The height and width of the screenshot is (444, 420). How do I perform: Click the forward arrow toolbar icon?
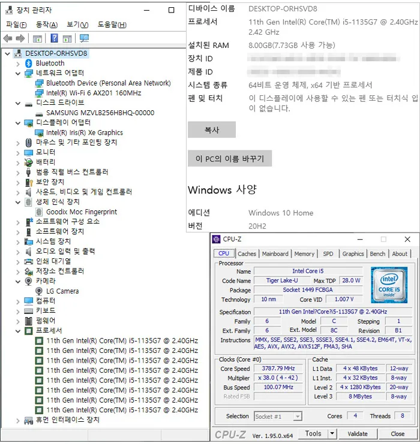click(20, 38)
